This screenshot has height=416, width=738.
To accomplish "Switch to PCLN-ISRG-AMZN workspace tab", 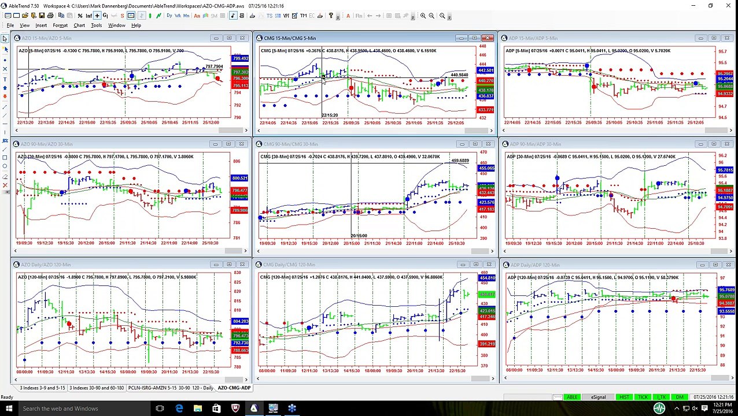I will click(171, 388).
